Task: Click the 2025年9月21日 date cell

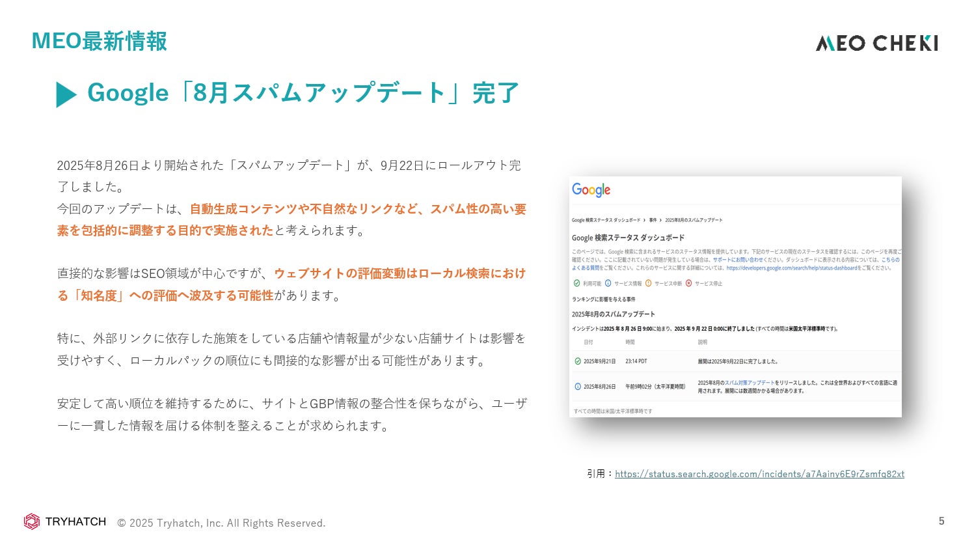Action: click(x=599, y=361)
